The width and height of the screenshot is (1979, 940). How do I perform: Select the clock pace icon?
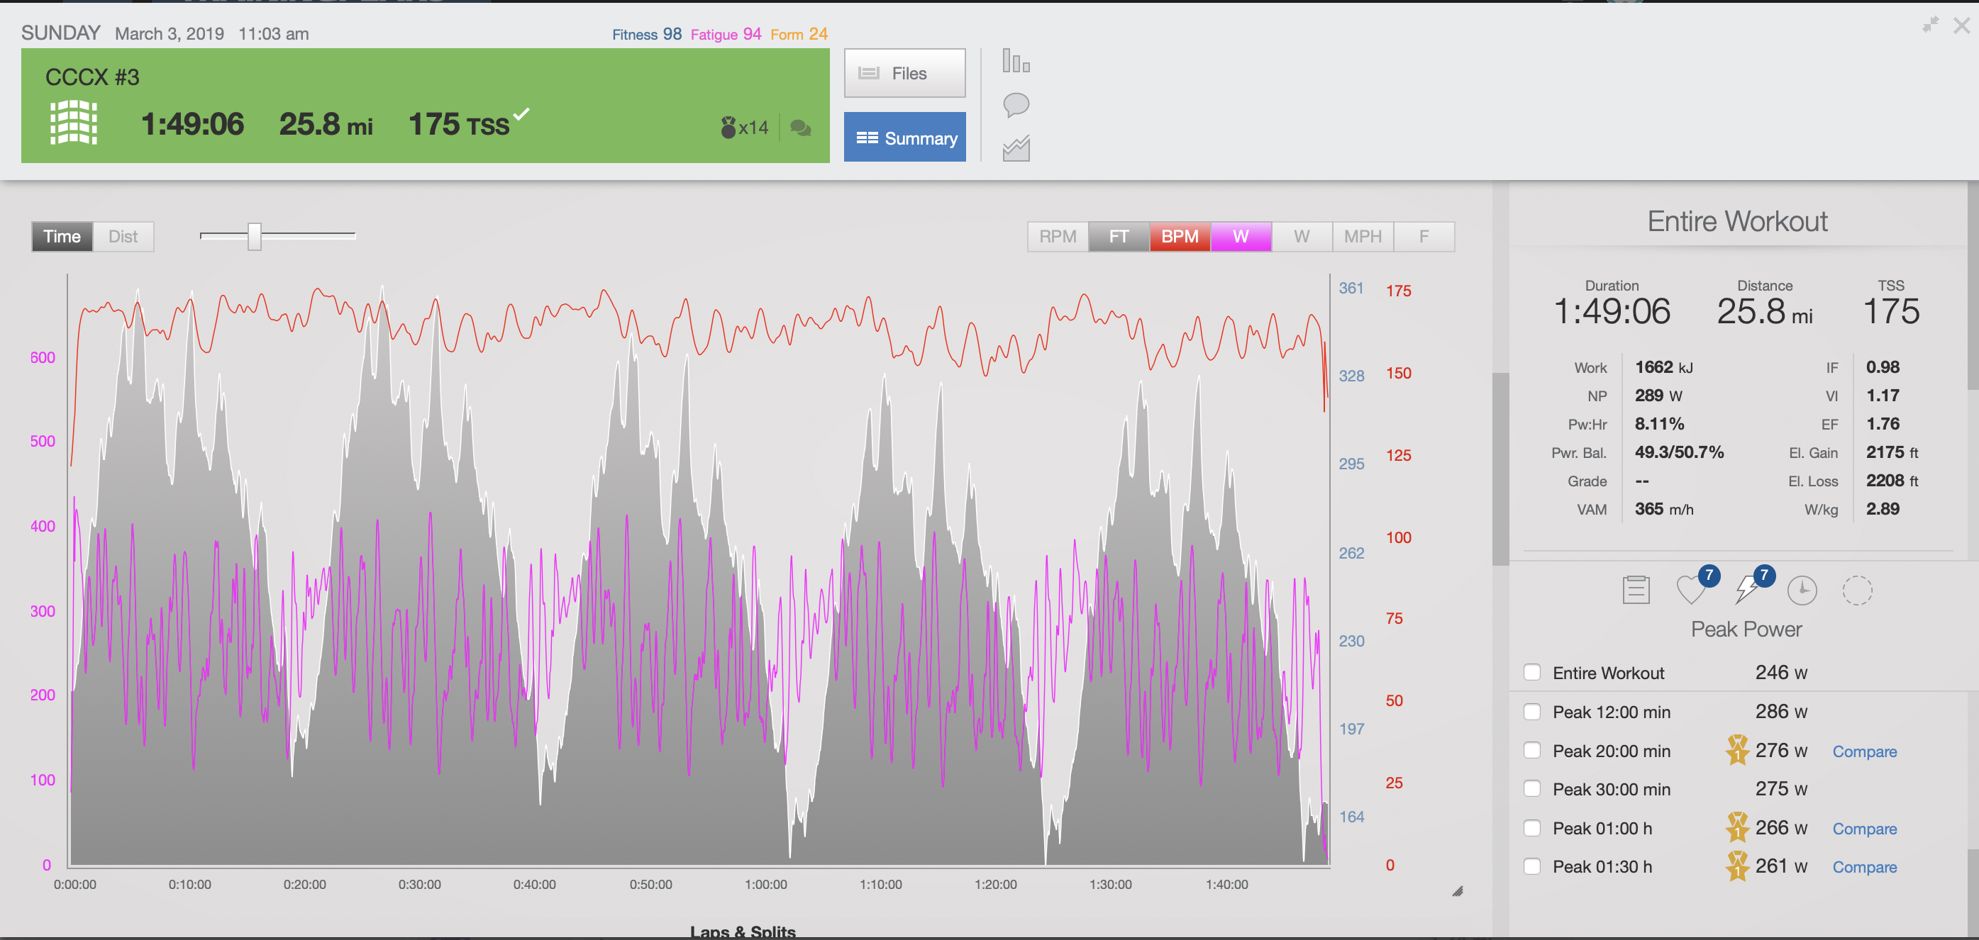click(x=1802, y=591)
